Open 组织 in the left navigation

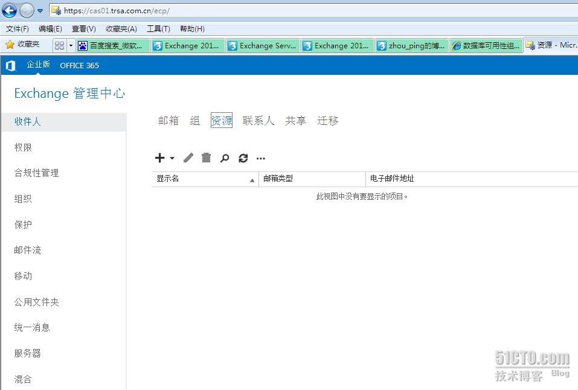pyautogui.click(x=23, y=199)
